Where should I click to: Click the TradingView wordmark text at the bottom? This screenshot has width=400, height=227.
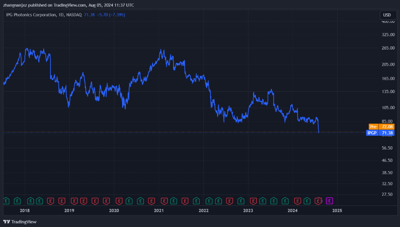[24, 222]
